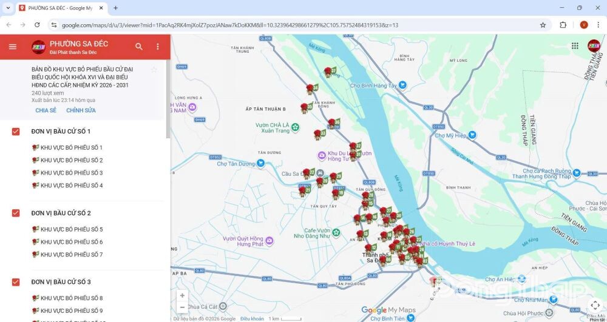Open the three-dot options menu
Viewport: 607px width, 322px height.
(x=158, y=47)
